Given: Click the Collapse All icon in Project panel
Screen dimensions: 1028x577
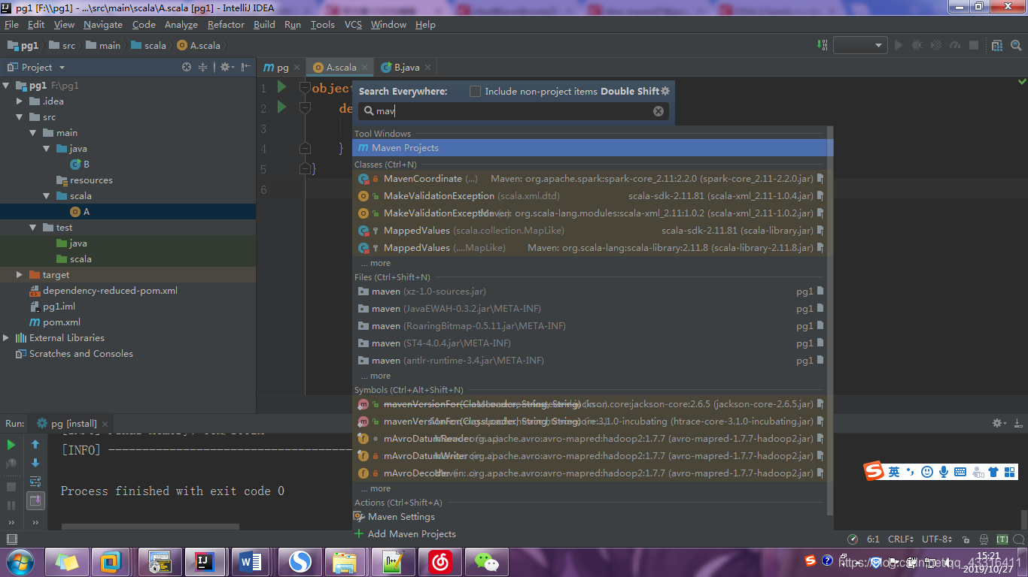Looking at the screenshot, I should coord(202,67).
